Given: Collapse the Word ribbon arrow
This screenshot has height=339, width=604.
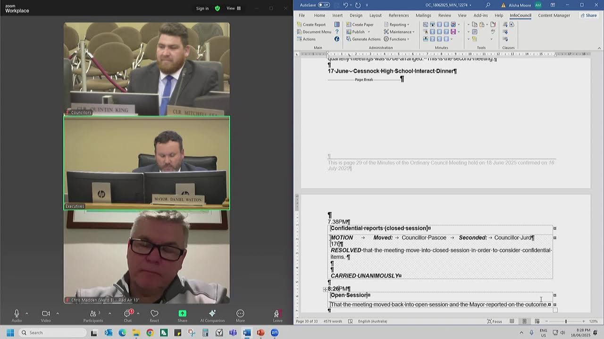Looking at the screenshot, I should click(600, 48).
